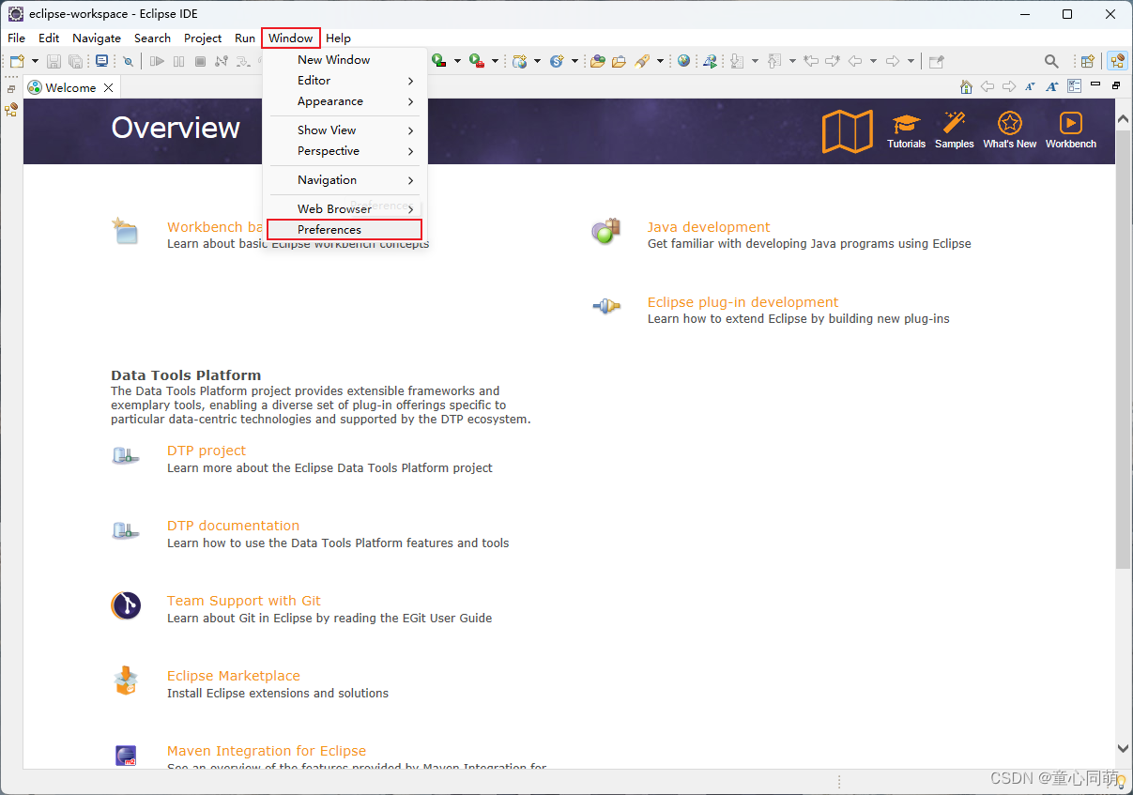Click the Forward navigation arrow in main toolbar
The image size is (1133, 795).
coord(893,61)
